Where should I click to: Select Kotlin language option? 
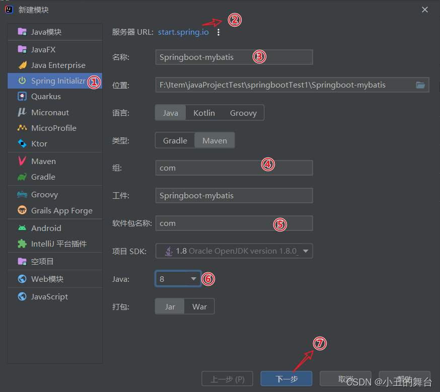(x=204, y=113)
